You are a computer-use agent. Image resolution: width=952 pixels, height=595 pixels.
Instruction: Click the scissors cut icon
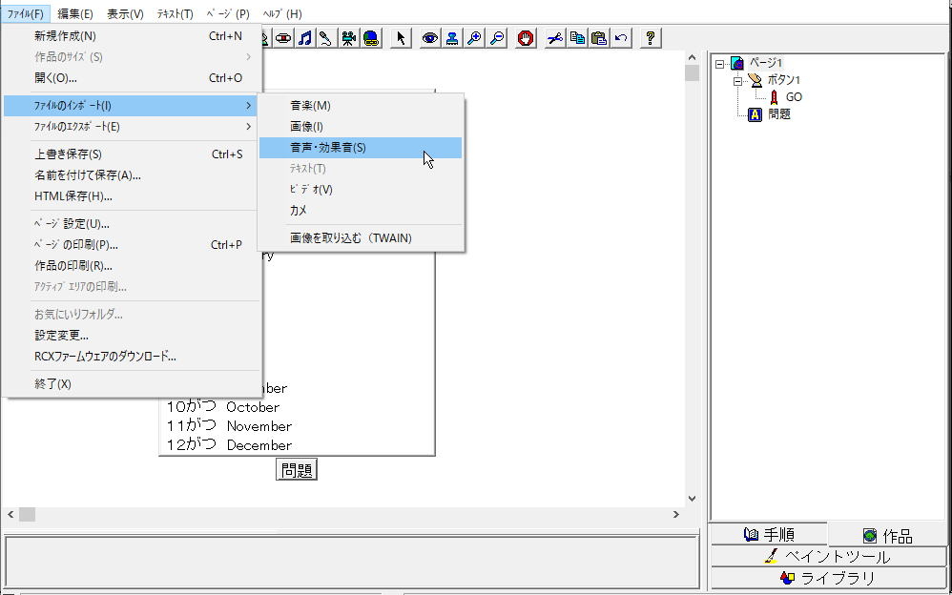[555, 38]
